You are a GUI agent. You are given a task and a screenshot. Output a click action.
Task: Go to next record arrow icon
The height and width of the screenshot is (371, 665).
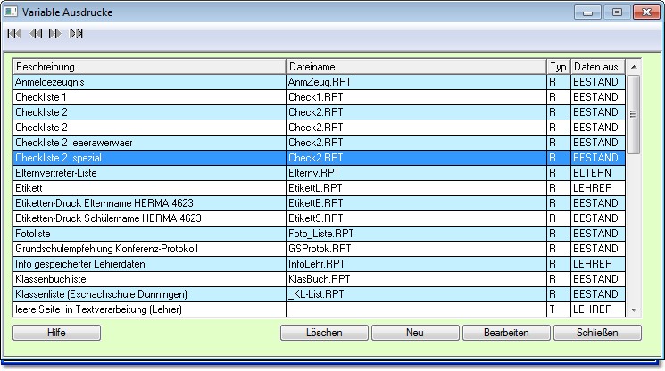55,34
